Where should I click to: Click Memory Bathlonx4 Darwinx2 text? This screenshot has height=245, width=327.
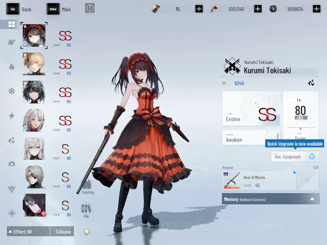coord(245,199)
